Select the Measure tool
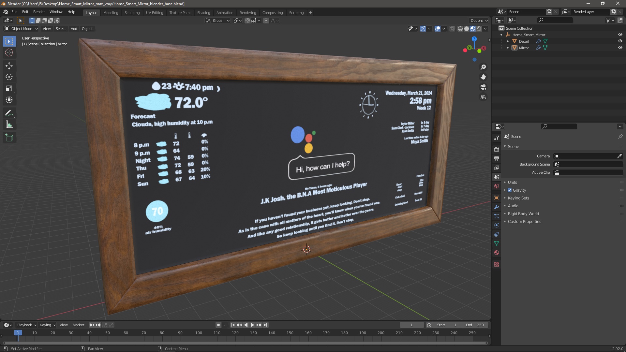 [x=9, y=125]
